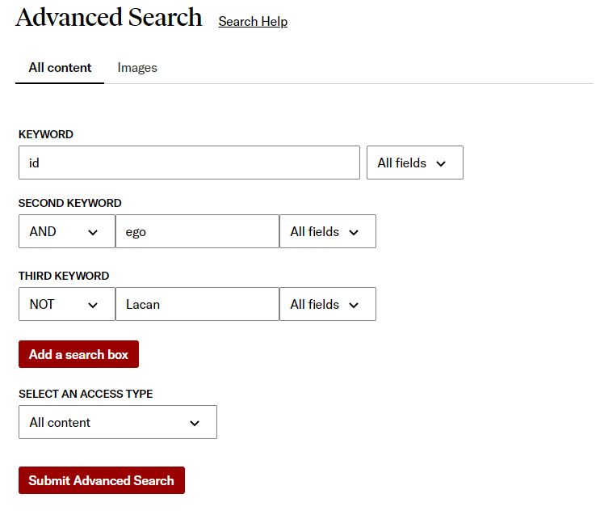
Task: Select the All content tab
Action: pyautogui.click(x=60, y=68)
